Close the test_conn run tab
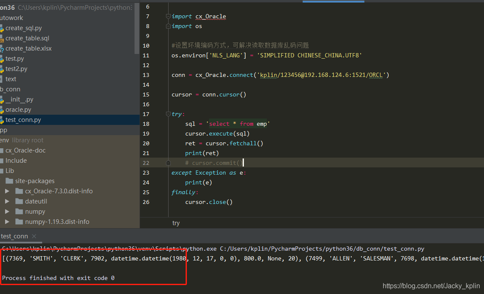The image size is (484, 294). click(34, 236)
